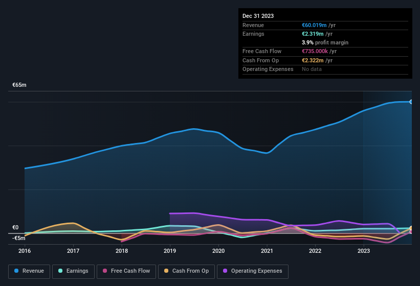Click the teal Earnings legend dot
Screen dimensions: 420x286
[x=60, y=271]
